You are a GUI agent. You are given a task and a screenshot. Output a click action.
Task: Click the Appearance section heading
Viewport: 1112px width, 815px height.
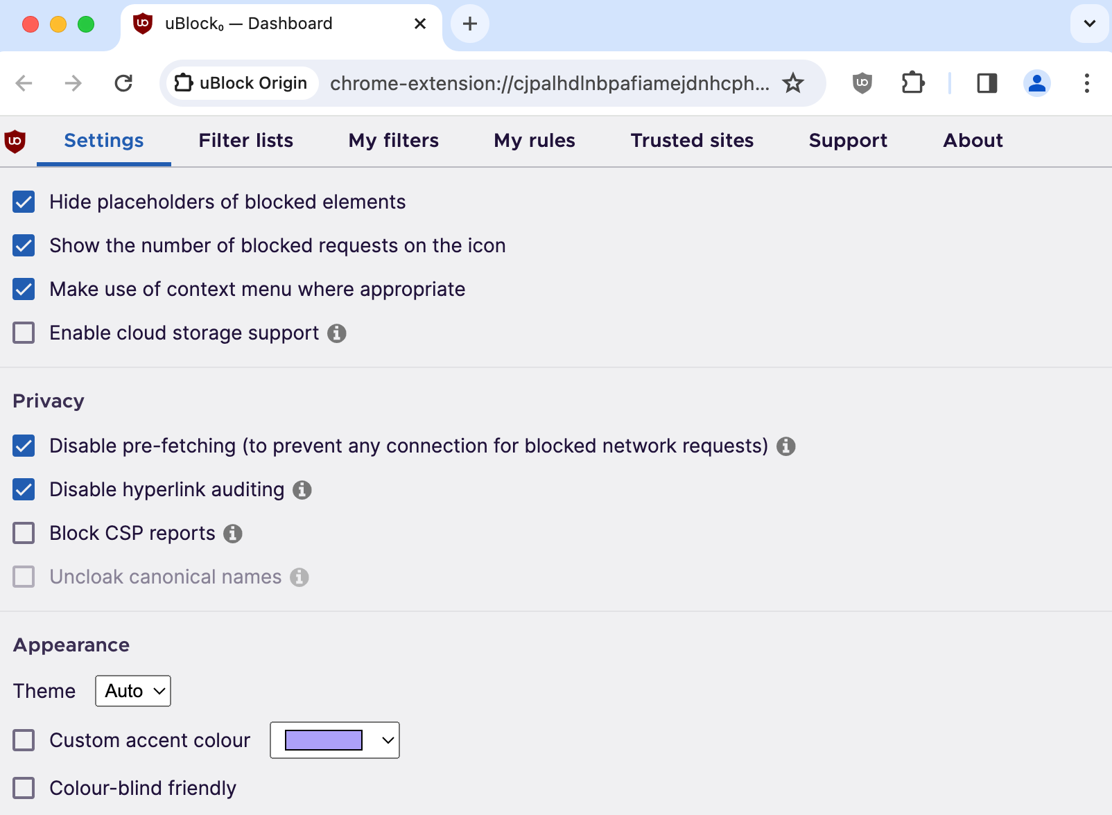point(71,645)
